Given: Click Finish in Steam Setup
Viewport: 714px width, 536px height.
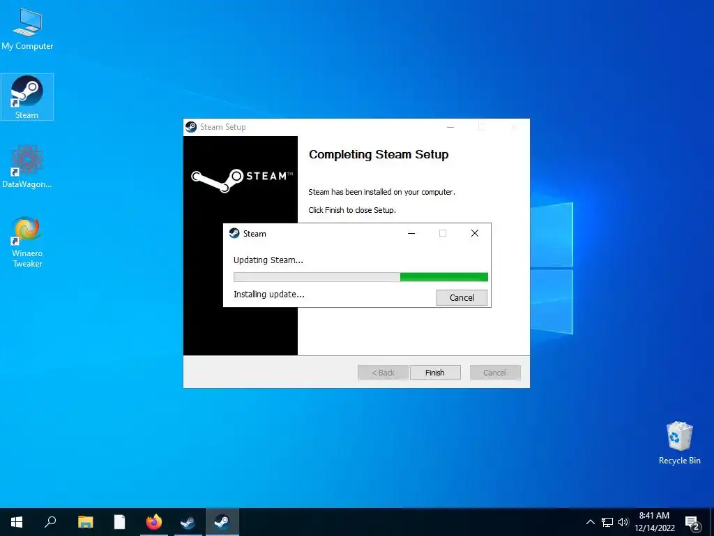Looking at the screenshot, I should 435,373.
